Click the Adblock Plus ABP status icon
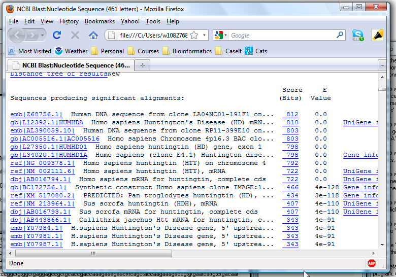The width and height of the screenshot is (396, 277). tap(372, 263)
